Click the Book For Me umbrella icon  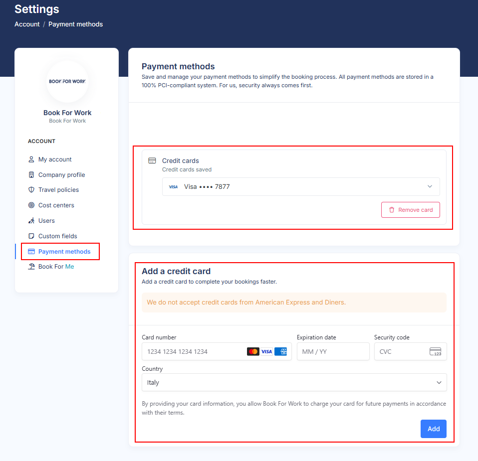31,267
